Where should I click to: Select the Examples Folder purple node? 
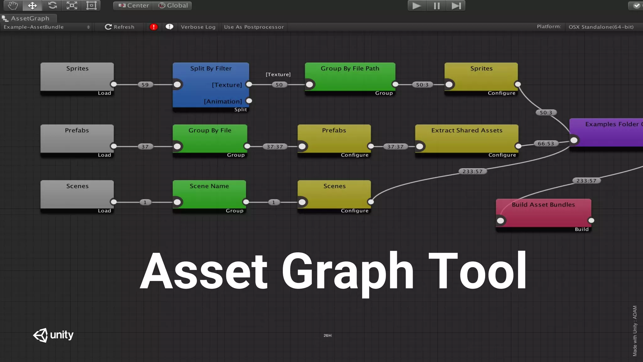coord(606,134)
